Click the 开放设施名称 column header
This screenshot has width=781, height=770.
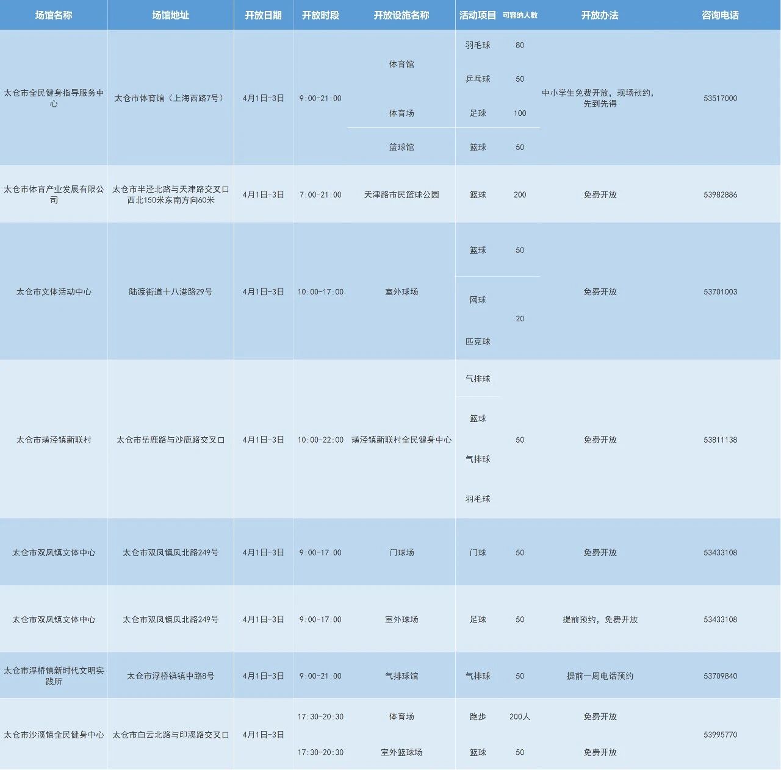click(x=401, y=15)
